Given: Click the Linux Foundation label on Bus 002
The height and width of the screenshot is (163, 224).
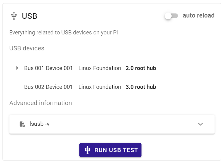Looking at the screenshot, I should coord(100,87).
